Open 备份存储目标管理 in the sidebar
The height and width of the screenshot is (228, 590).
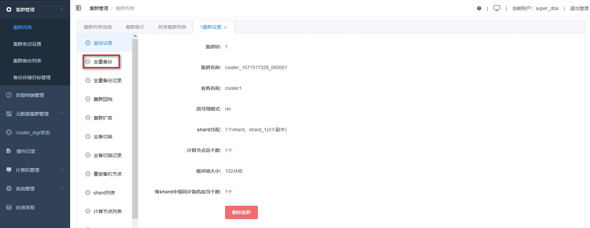click(32, 78)
